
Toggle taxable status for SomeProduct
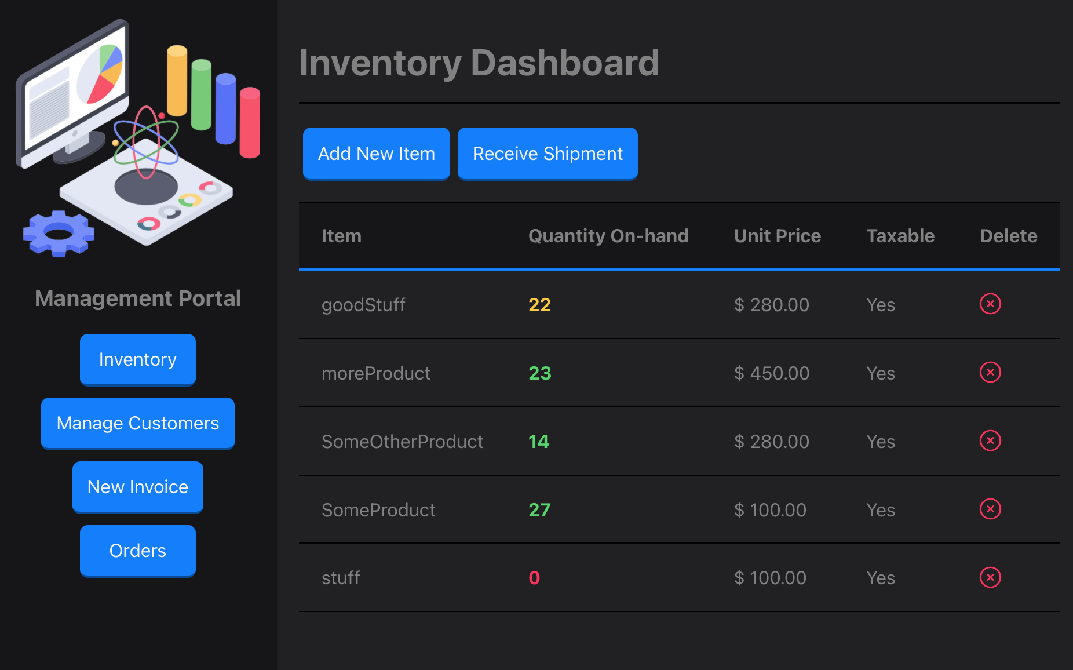(880, 509)
